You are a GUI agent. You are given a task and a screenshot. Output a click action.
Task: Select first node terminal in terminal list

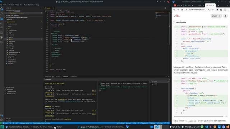[155, 82]
